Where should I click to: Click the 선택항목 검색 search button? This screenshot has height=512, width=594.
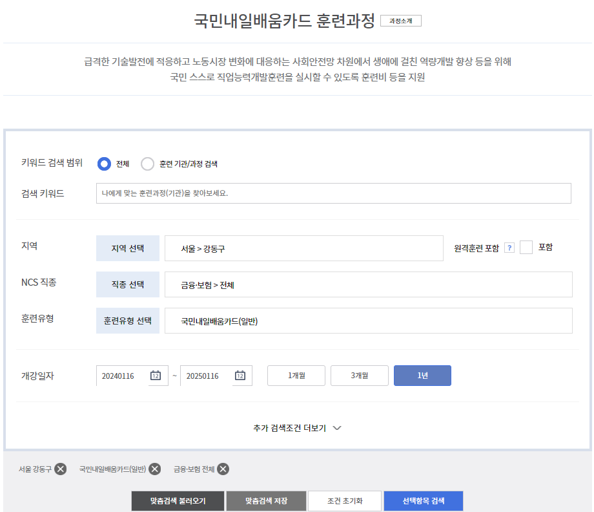point(424,500)
